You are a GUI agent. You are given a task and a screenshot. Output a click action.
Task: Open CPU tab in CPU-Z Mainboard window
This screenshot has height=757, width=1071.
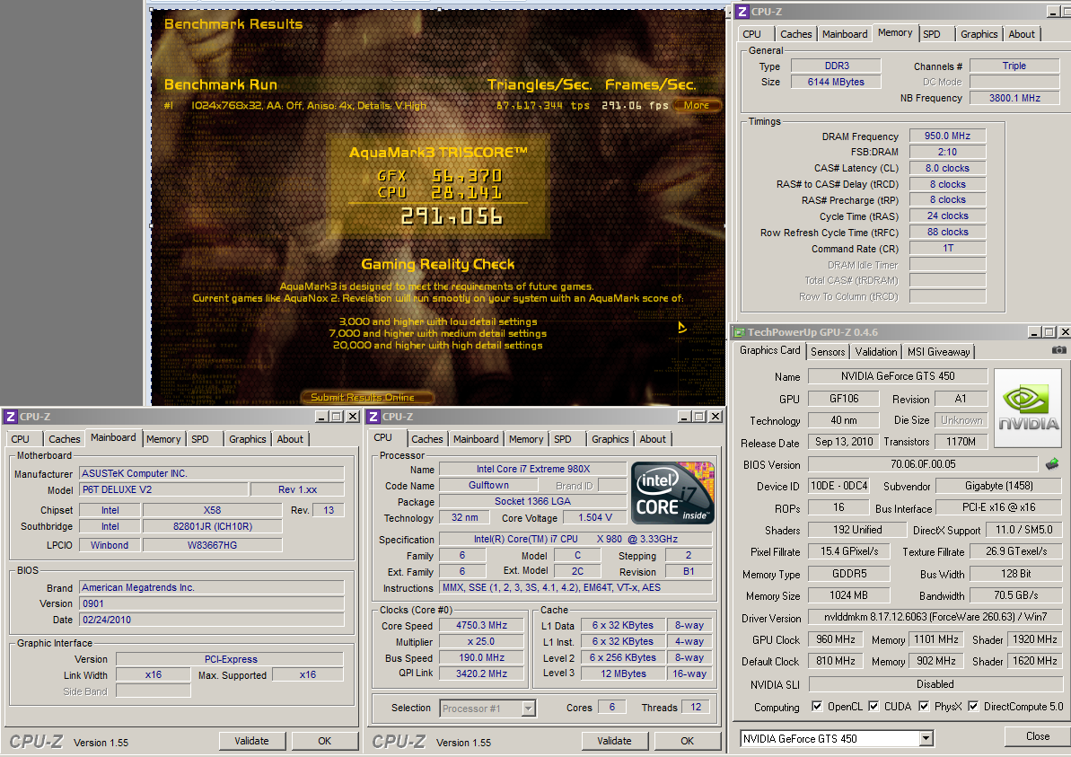pos(21,439)
